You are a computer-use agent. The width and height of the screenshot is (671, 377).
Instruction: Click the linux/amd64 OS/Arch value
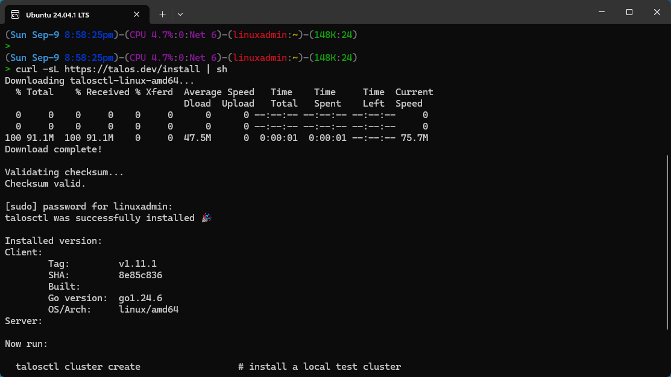pyautogui.click(x=148, y=310)
